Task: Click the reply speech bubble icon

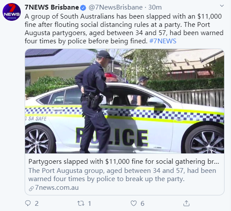Action: [28, 203]
